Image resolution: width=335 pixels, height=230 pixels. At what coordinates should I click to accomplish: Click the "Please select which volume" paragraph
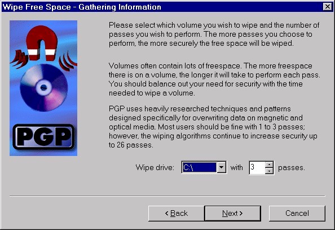[214, 34]
